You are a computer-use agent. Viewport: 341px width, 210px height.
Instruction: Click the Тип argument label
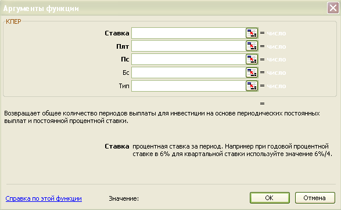tap(124, 86)
